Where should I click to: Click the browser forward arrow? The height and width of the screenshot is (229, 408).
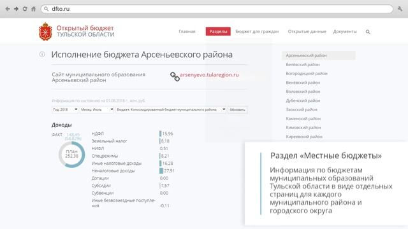(x=16, y=9)
